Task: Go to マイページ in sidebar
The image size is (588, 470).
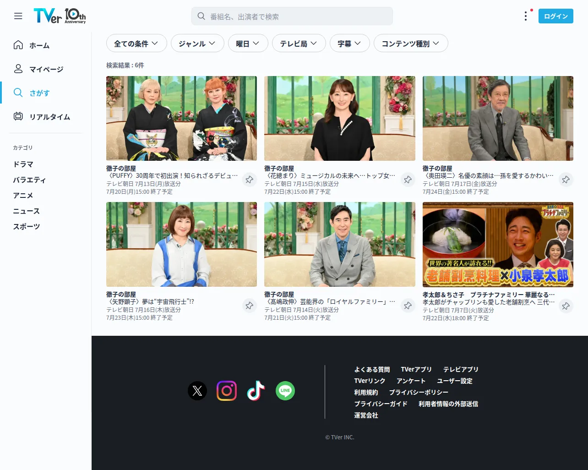Action: (x=46, y=69)
